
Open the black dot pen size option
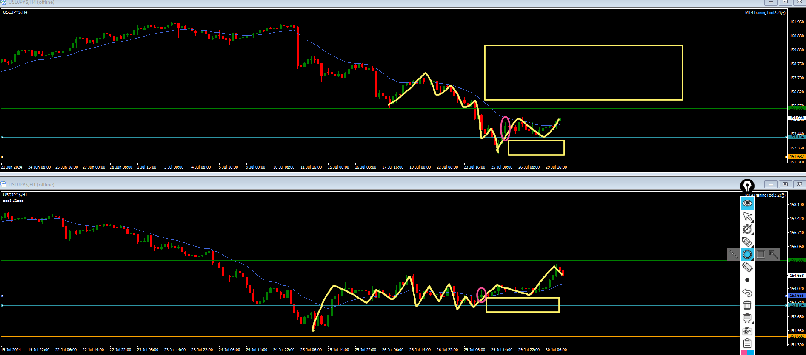(747, 280)
